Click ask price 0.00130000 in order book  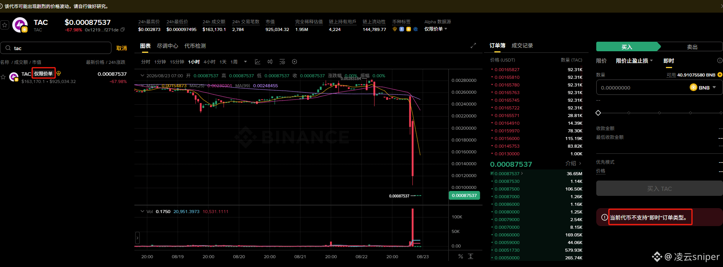[507, 154]
